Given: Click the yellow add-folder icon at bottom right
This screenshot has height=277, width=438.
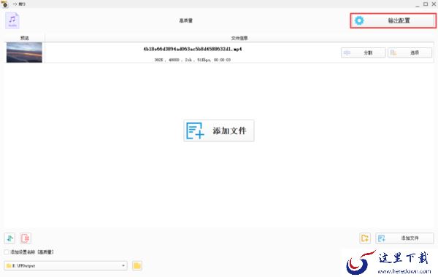Looking at the screenshot, I should 365,238.
